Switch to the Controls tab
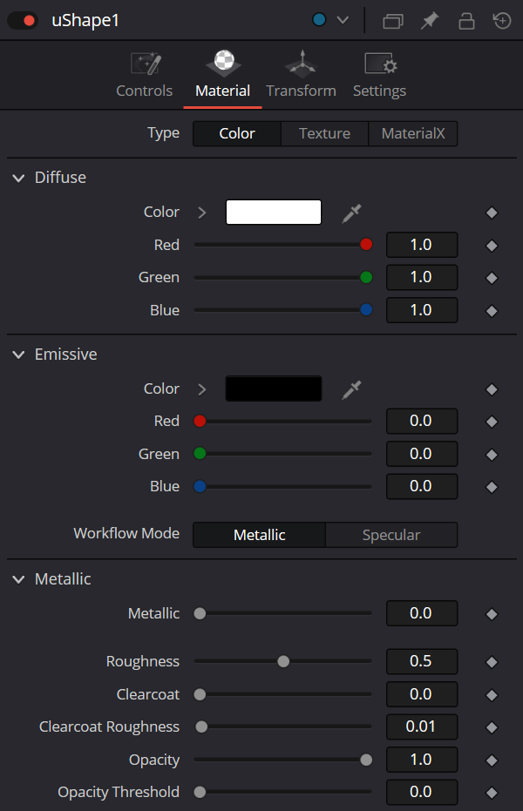Image resolution: width=523 pixels, height=811 pixels. pos(145,76)
